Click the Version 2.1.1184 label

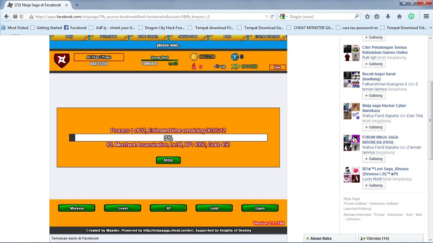tap(269, 223)
